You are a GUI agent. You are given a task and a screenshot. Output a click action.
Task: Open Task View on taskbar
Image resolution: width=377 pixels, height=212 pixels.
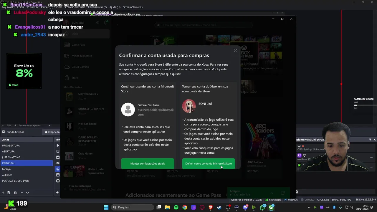pyautogui.click(x=159, y=207)
